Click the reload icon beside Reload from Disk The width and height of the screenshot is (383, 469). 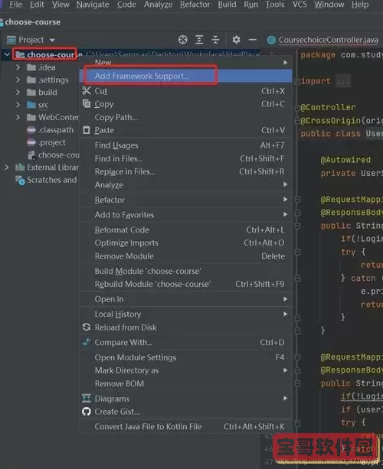87,327
